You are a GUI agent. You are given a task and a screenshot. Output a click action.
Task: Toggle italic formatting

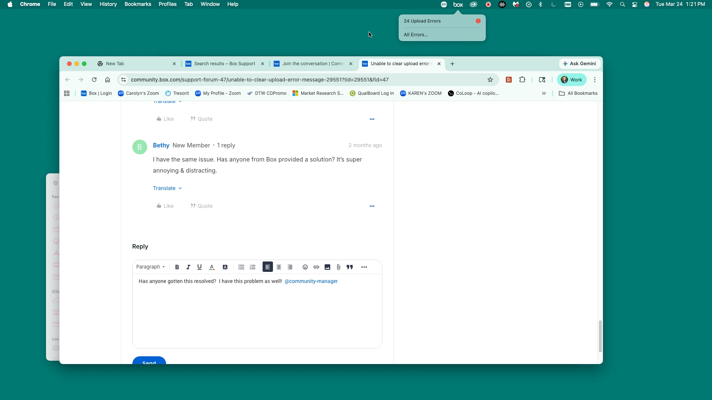(188, 267)
